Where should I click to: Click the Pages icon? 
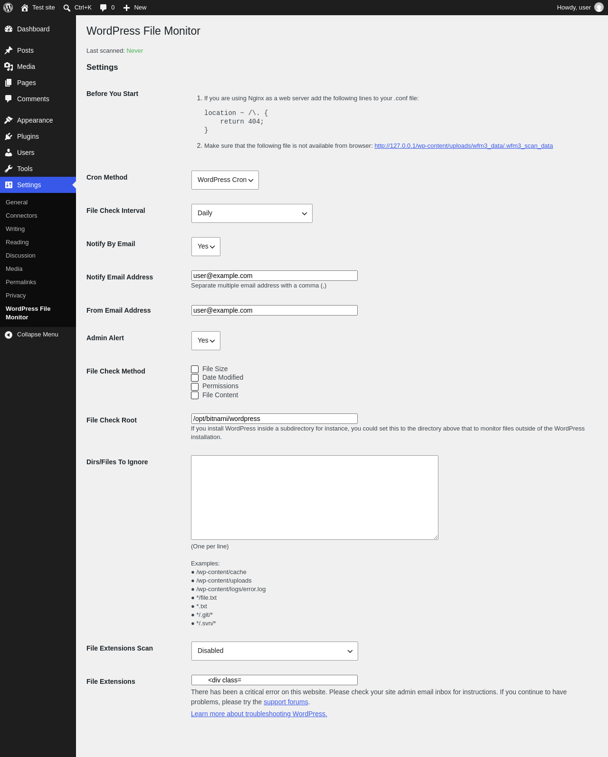(x=9, y=83)
